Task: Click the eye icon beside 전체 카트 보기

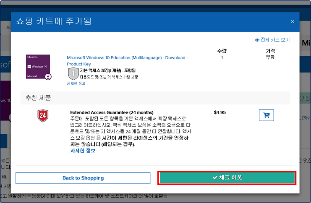Action: tap(257, 40)
